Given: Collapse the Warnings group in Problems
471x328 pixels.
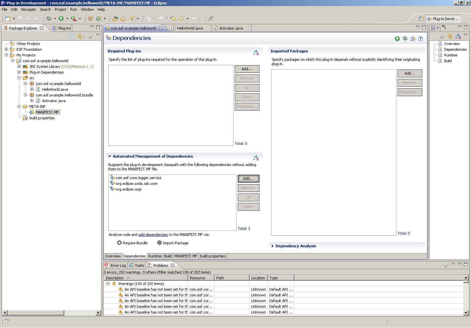Looking at the screenshot, I should (x=108, y=284).
